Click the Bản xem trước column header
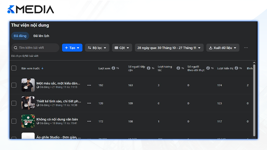Viewport: 267px width, 150px height. (31, 68)
